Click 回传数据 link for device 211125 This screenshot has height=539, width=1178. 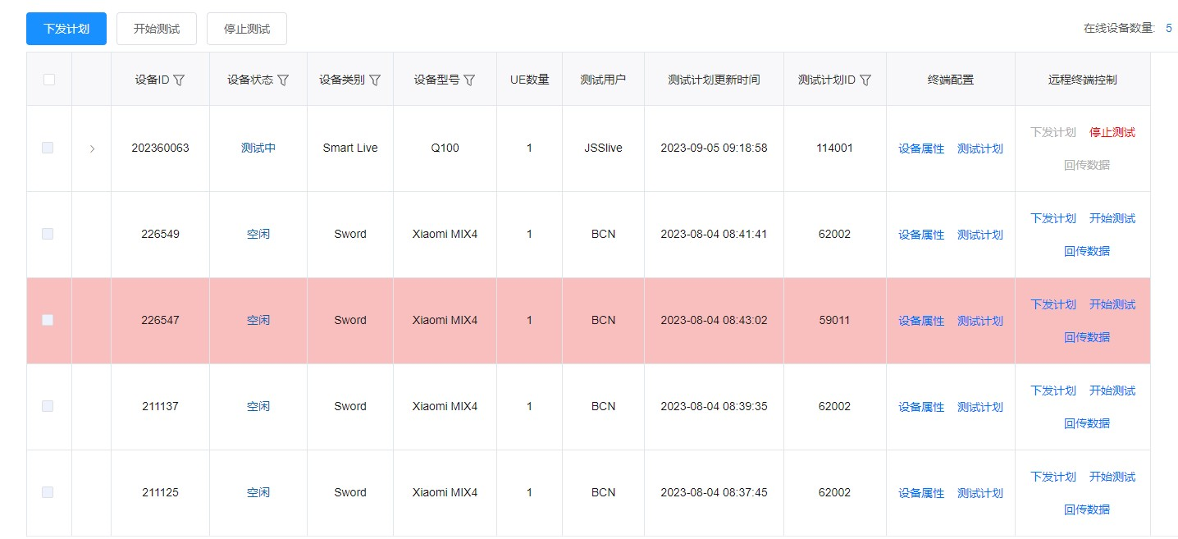coord(1087,509)
